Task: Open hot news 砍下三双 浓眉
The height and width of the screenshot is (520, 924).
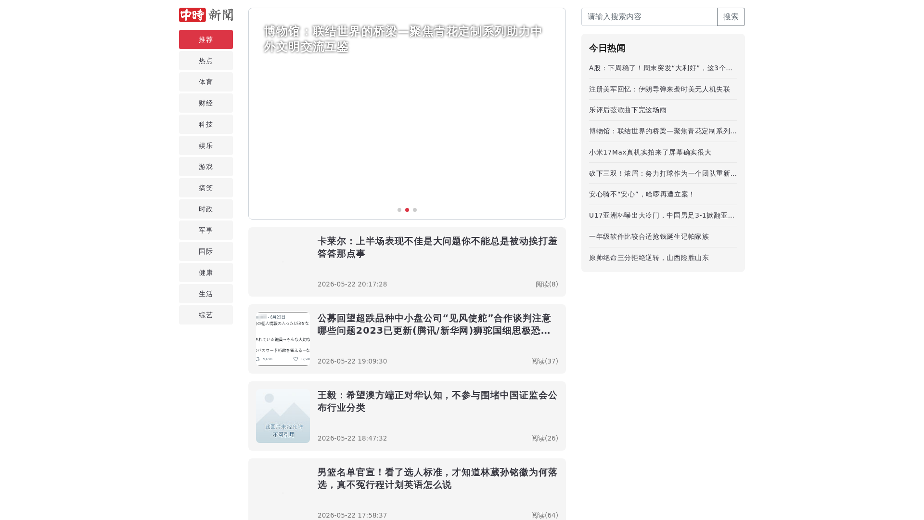Action: click(663, 173)
